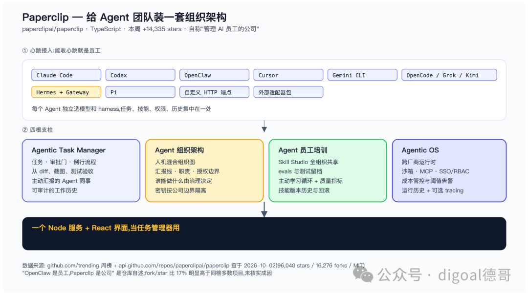Click the line "主动汇报的 Agent 同事"
The height and width of the screenshot is (296, 528).
[x=61, y=181]
